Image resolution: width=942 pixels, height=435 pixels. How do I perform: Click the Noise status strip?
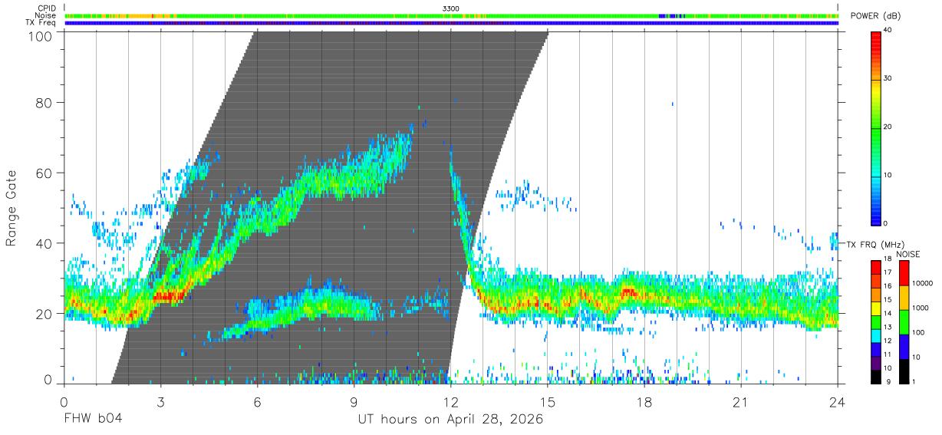[451, 15]
